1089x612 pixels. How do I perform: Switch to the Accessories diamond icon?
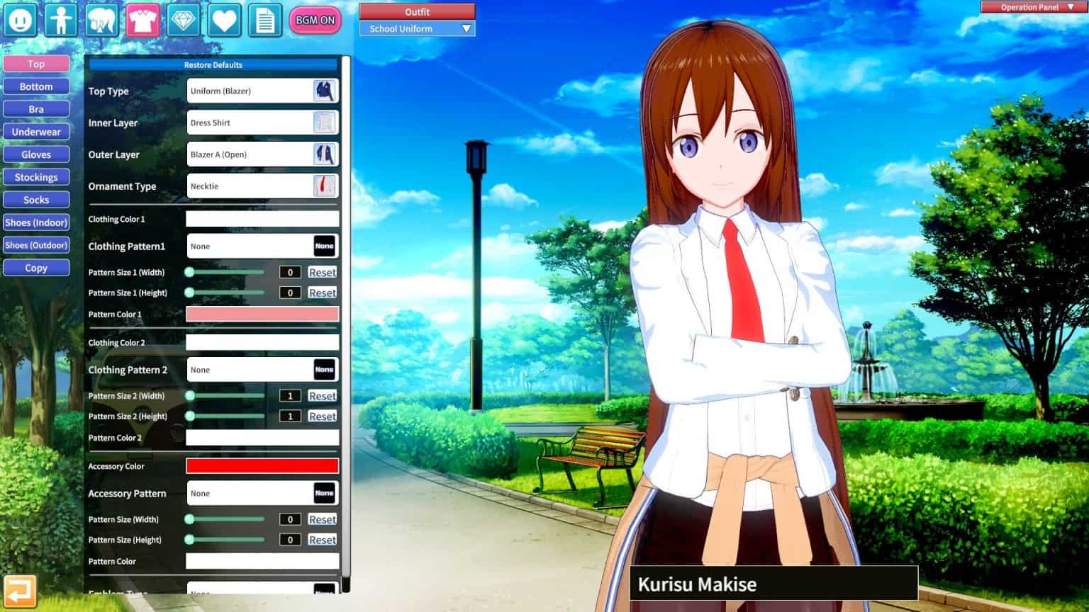click(x=184, y=21)
